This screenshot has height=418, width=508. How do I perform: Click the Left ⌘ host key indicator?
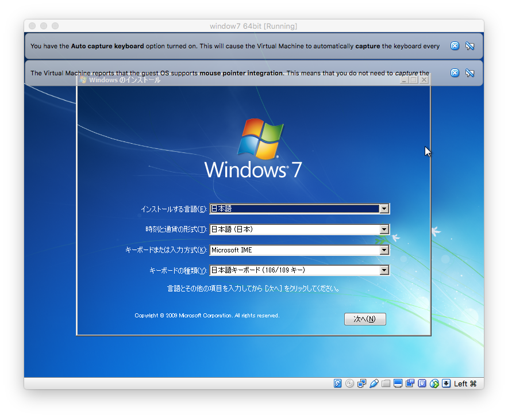pos(465,384)
